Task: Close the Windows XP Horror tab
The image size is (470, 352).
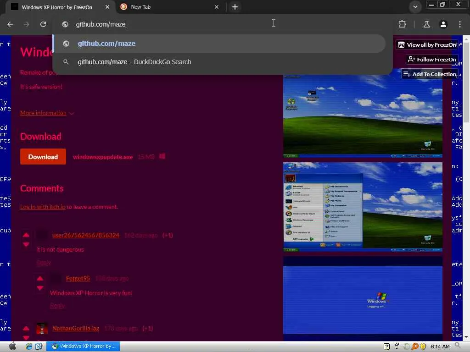Action: click(x=107, y=7)
